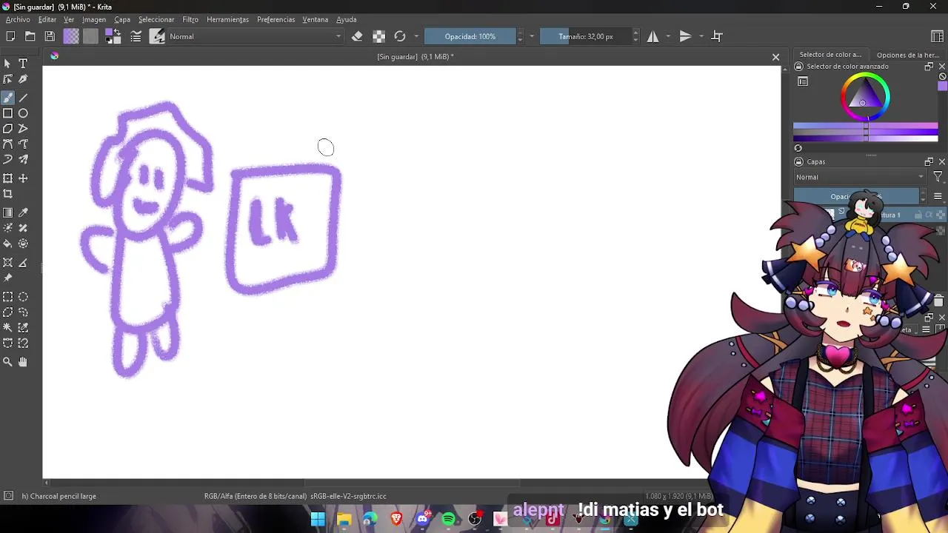Select the Transform tool

[x=7, y=178]
